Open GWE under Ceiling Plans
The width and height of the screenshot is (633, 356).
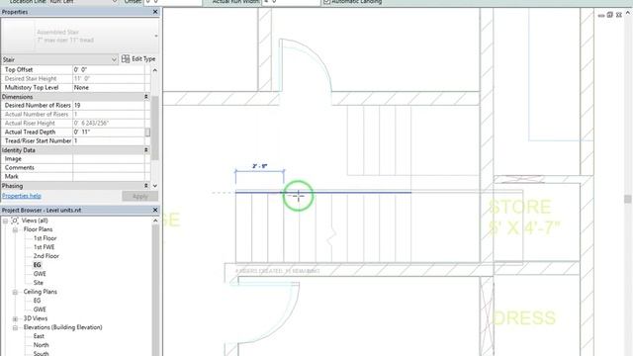pos(40,310)
